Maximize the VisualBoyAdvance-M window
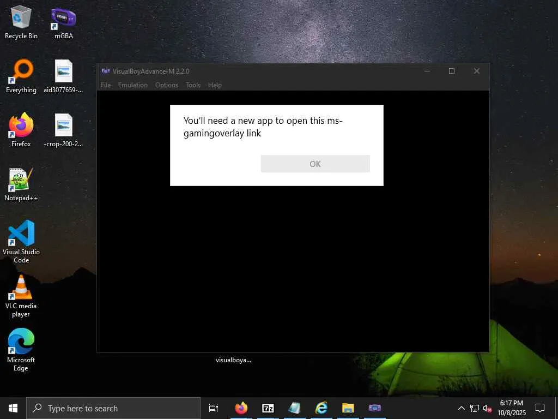Image resolution: width=558 pixels, height=419 pixels. (x=452, y=71)
